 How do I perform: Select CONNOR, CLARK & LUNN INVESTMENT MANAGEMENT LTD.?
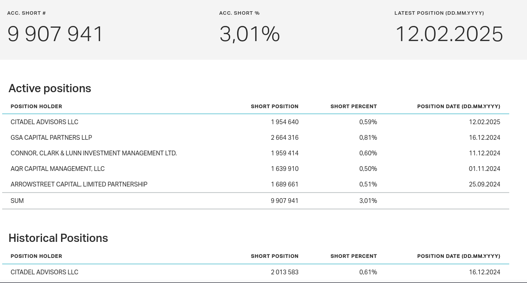[94, 153]
